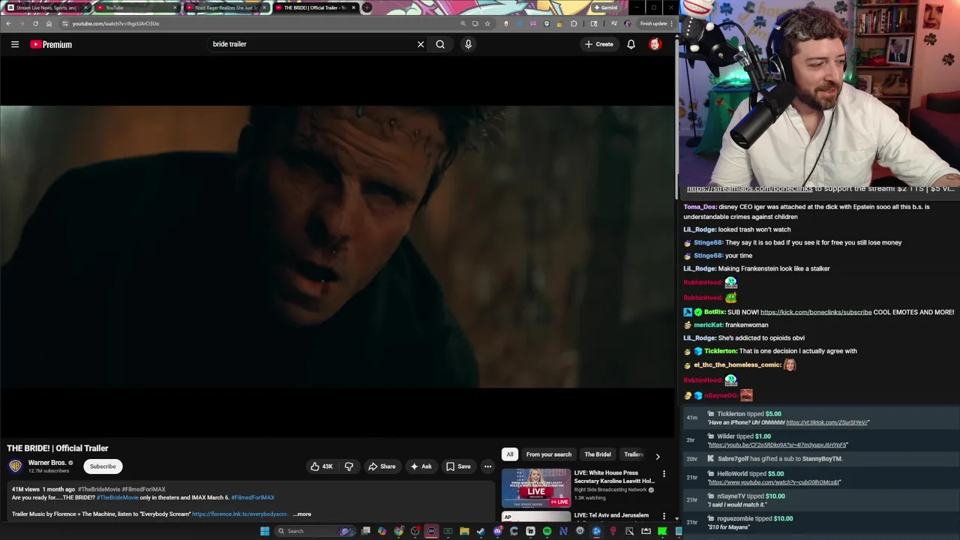Open the browser extensions puzzle icon

pyautogui.click(x=574, y=23)
